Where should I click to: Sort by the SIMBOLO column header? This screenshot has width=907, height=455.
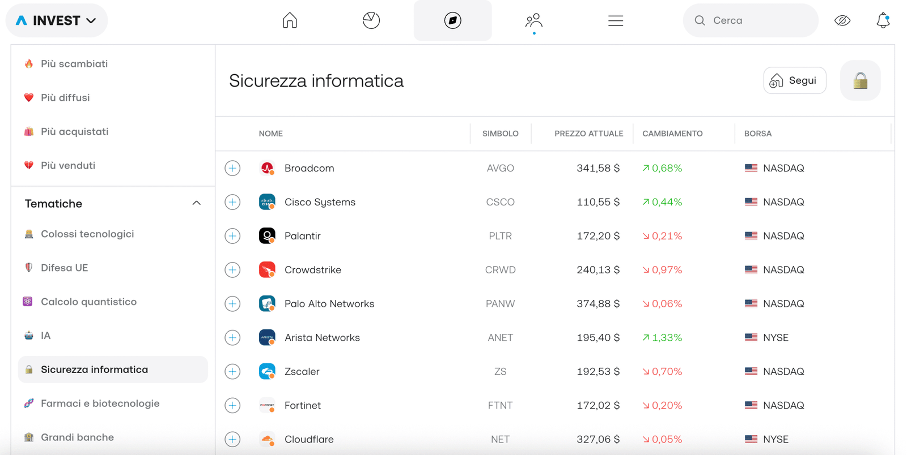[501, 134]
